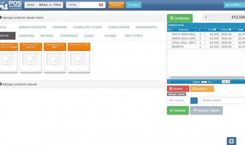Screen dimensions: 245x145
Task: Click the green Confirmar button
Action: click(180, 18)
